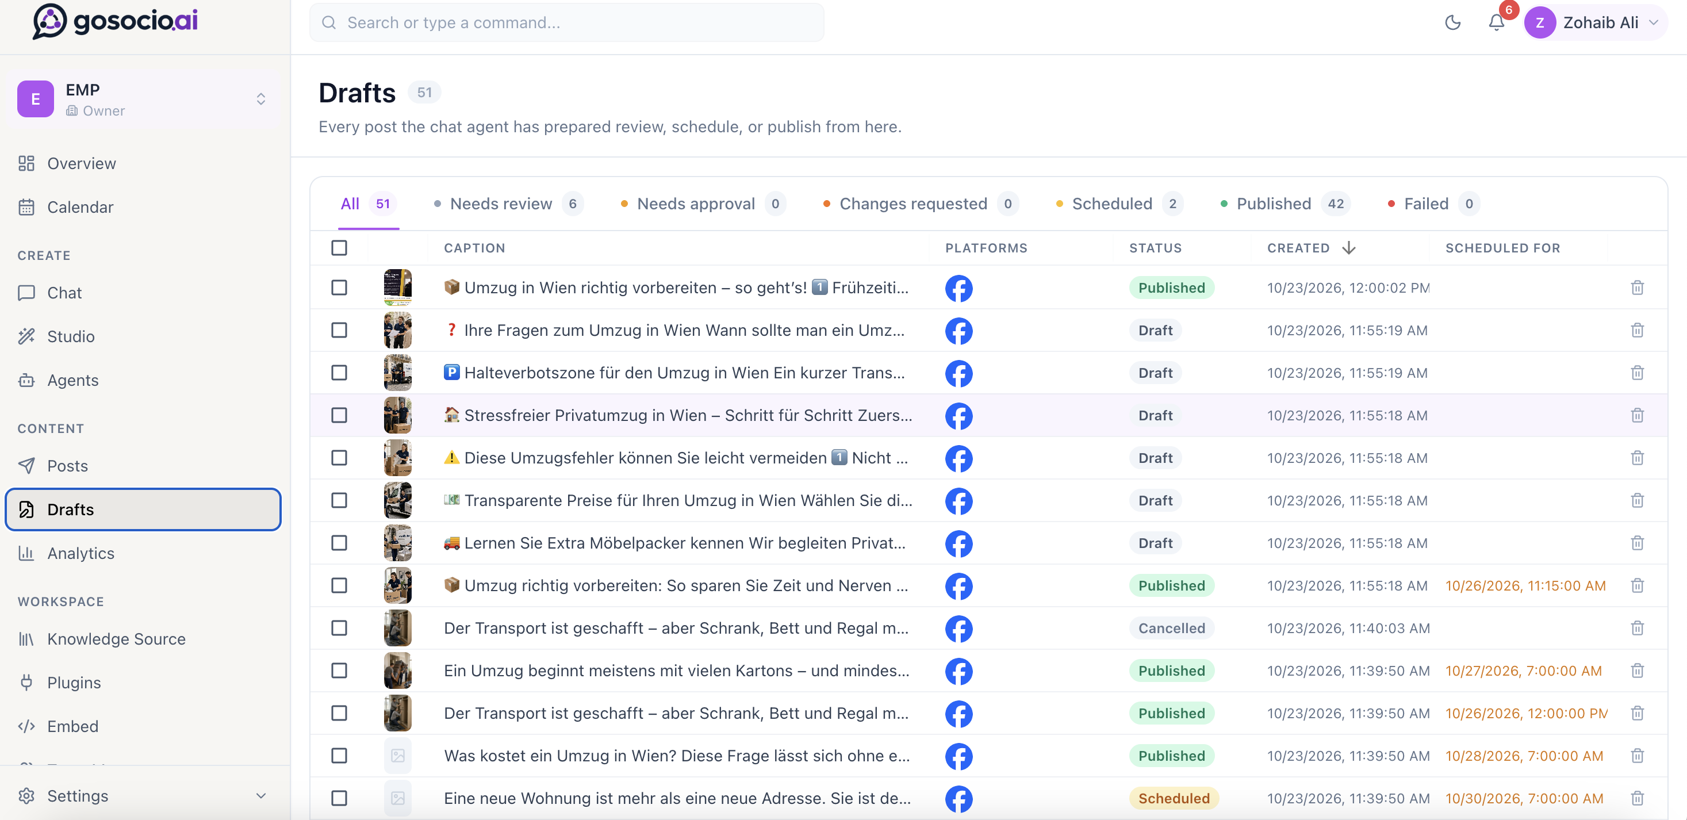The height and width of the screenshot is (820, 1687).
Task: Expand the EMP workspace switcher
Action: click(x=143, y=99)
